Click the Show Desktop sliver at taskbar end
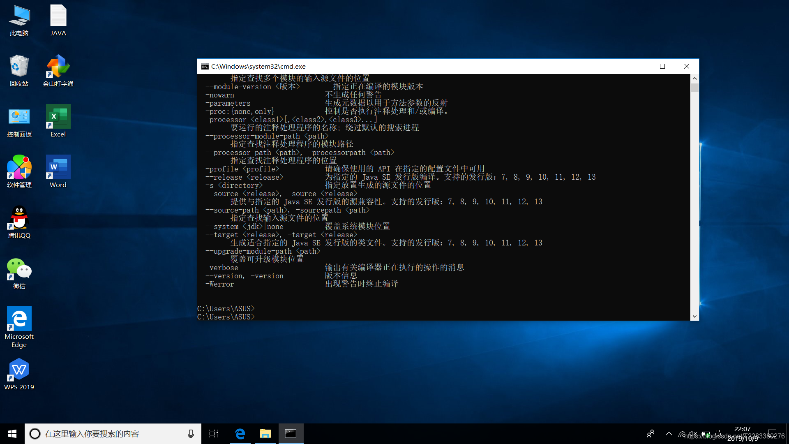The image size is (789, 444). tap(787, 434)
